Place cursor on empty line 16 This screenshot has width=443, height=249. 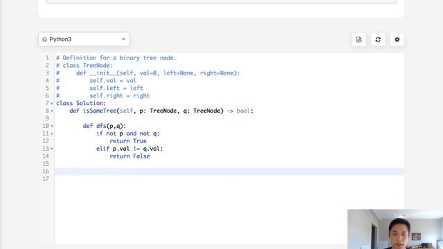229,172
